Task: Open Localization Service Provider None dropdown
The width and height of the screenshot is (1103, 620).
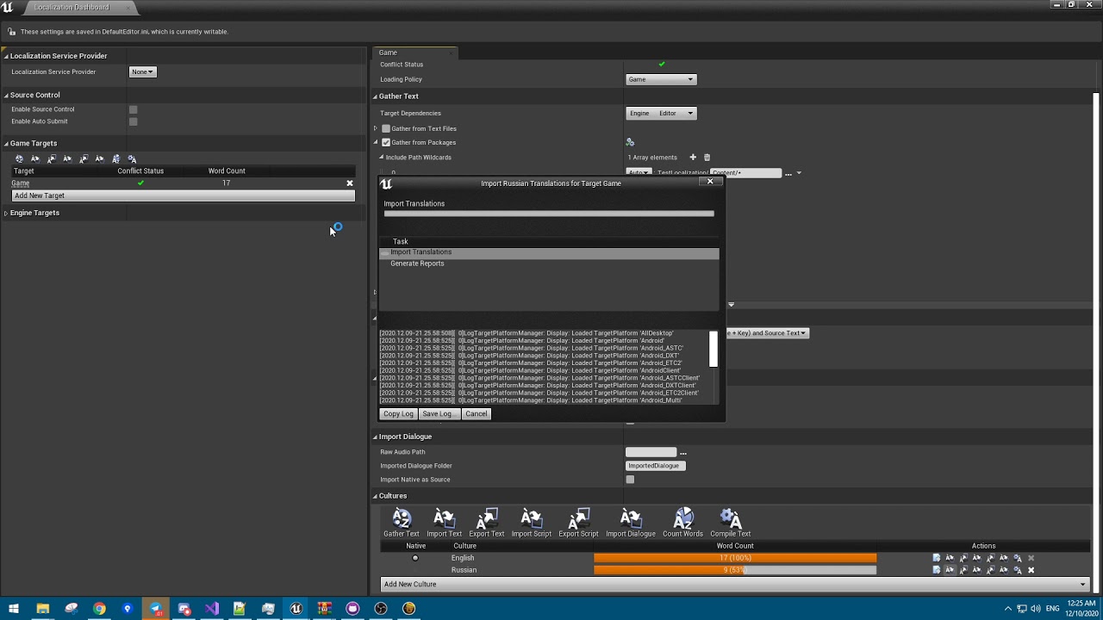Action: [x=142, y=71]
